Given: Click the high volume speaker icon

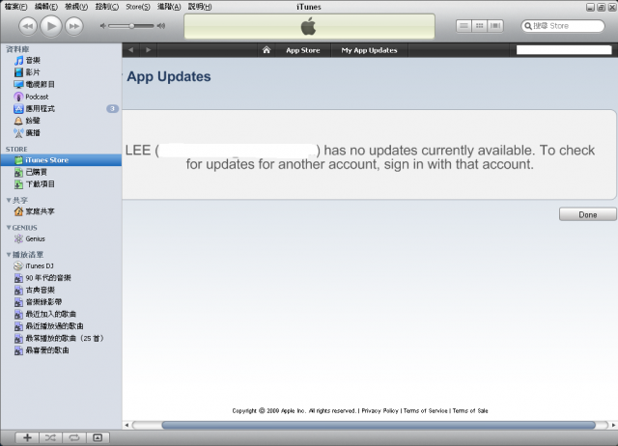Looking at the screenshot, I should [161, 26].
